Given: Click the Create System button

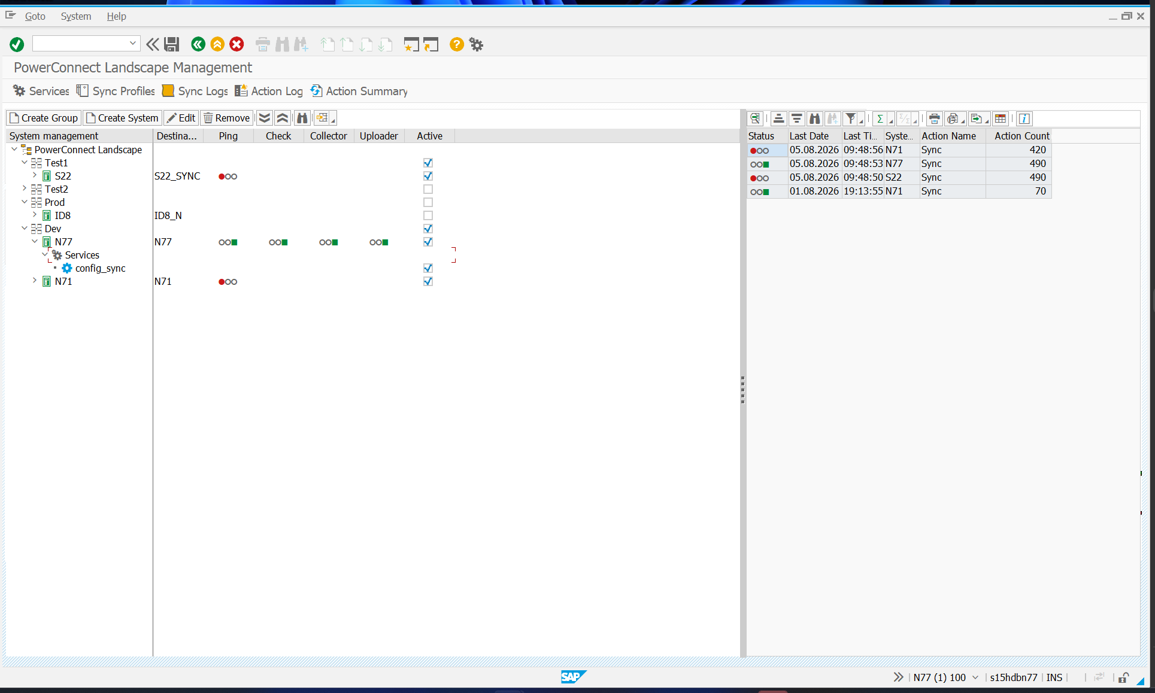Looking at the screenshot, I should (x=123, y=118).
